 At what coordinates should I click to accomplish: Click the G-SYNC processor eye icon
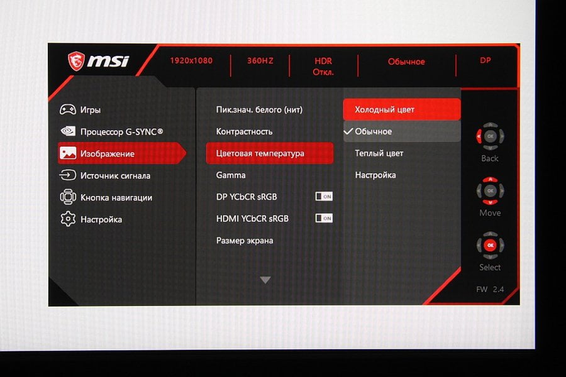point(68,131)
